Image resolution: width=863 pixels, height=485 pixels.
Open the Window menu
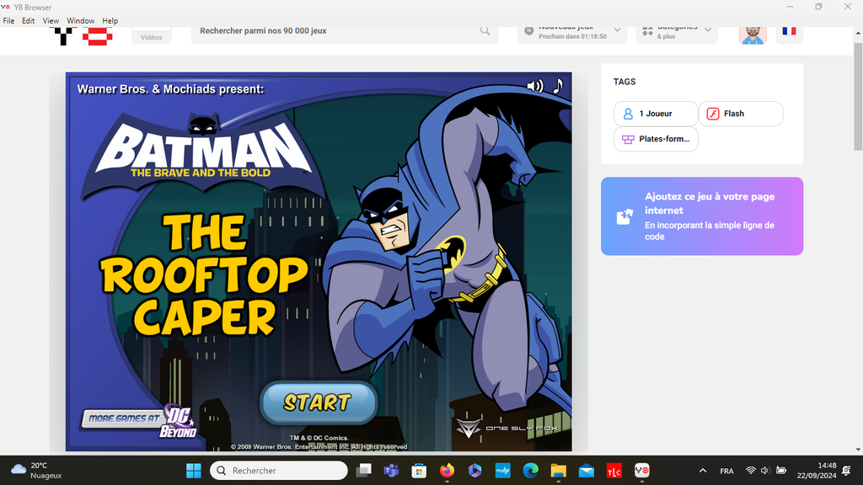click(80, 20)
